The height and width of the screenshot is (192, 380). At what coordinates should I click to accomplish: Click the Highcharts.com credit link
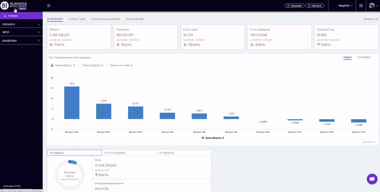(368, 142)
